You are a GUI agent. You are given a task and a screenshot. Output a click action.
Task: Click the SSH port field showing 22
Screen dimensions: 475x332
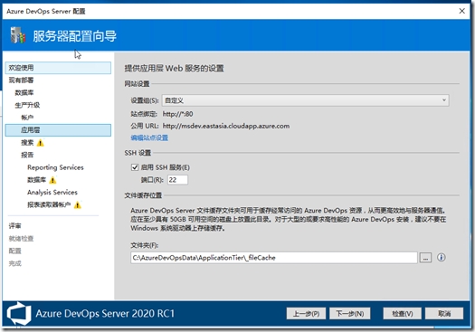coord(177,180)
